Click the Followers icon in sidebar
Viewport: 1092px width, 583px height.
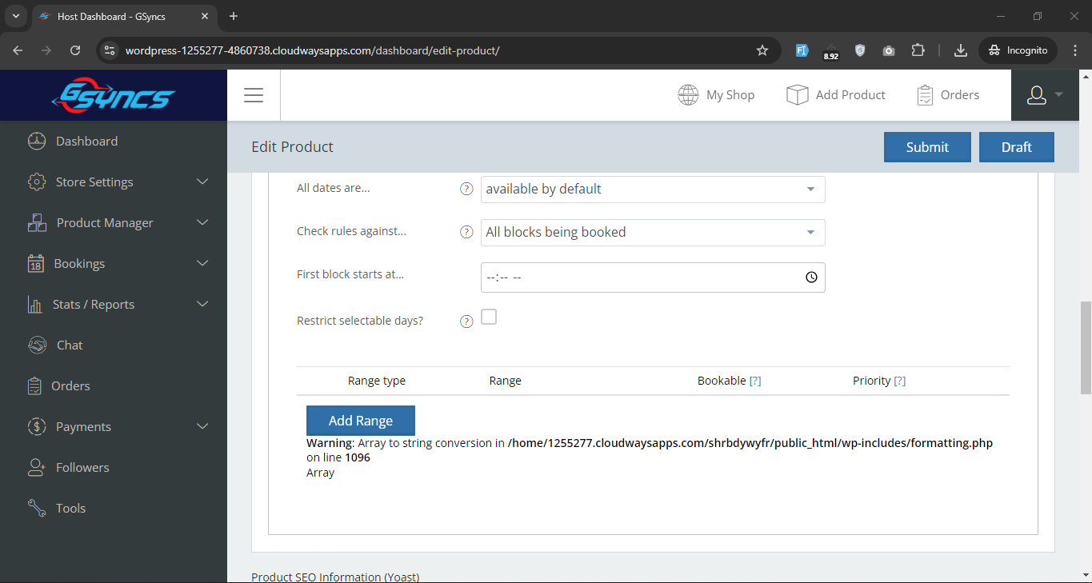(36, 468)
